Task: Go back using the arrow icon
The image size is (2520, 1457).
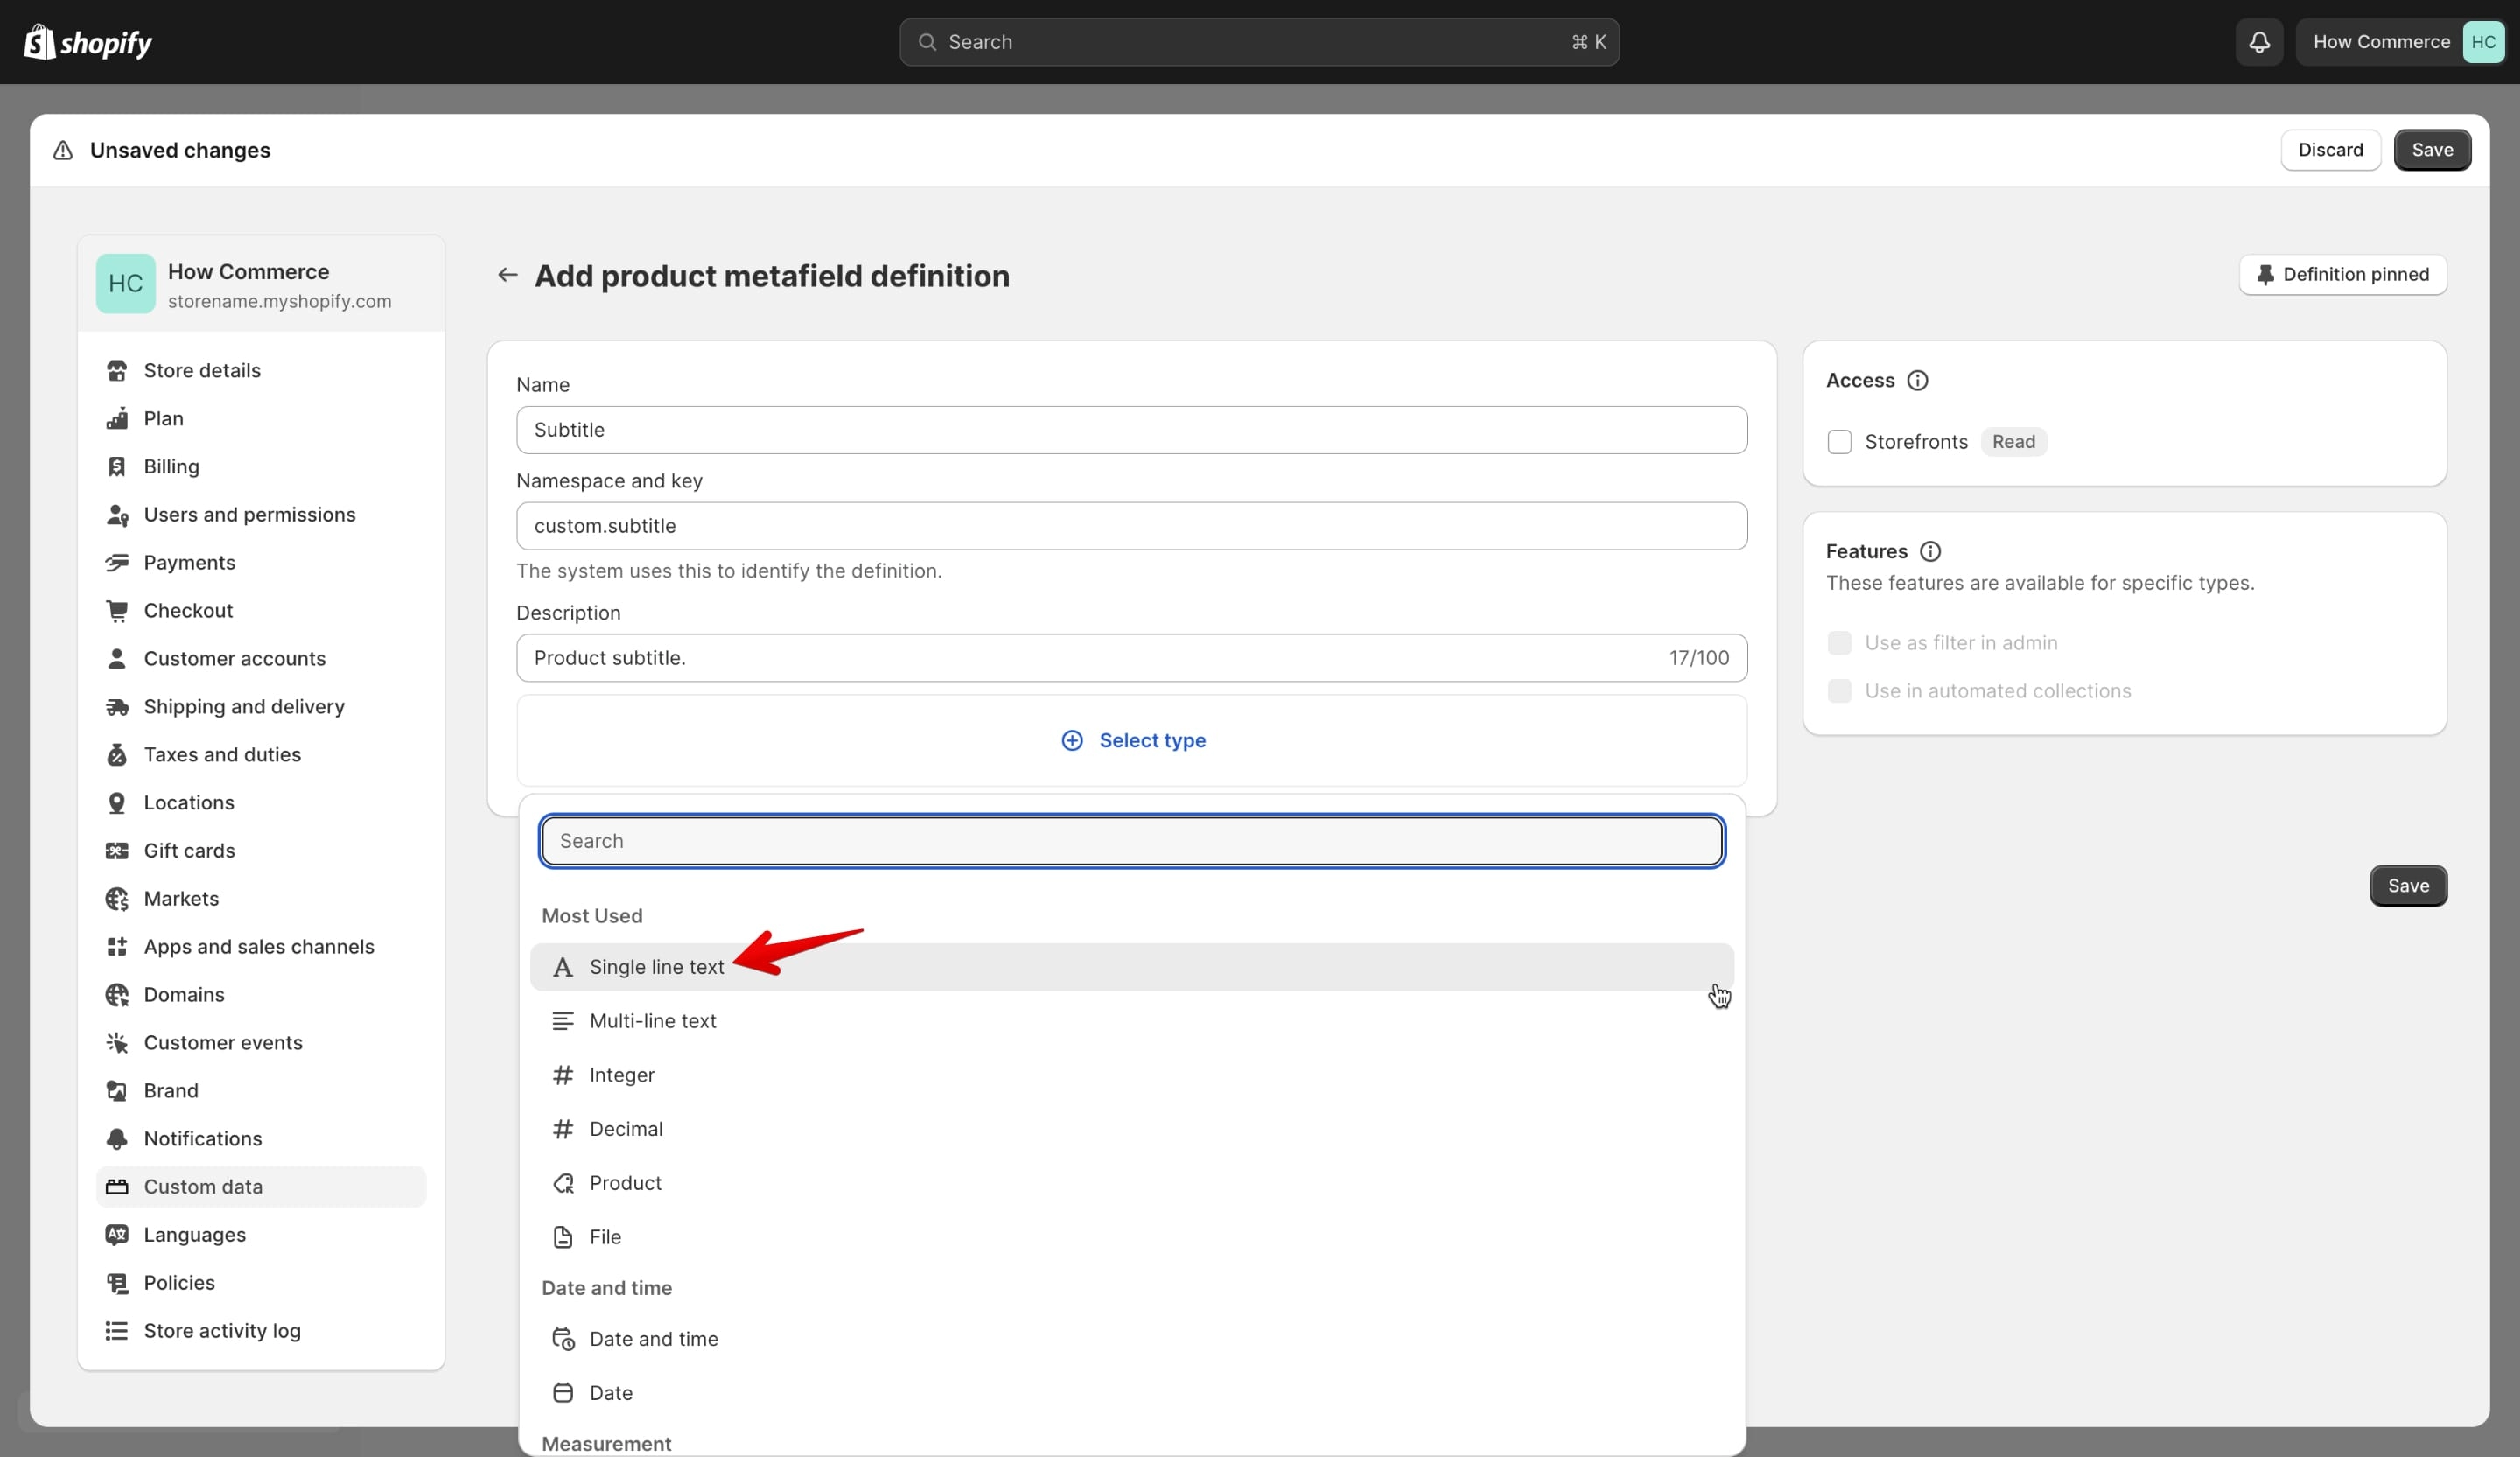Action: [507, 275]
